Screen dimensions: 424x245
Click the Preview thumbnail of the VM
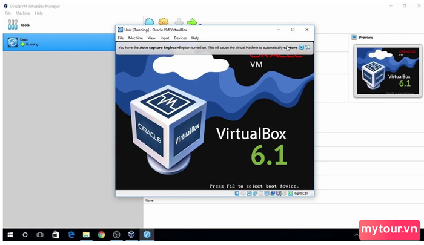tap(388, 71)
